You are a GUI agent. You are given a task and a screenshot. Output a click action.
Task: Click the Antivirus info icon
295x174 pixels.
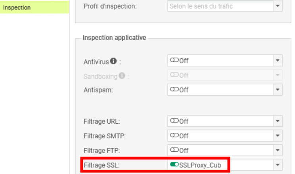(x=113, y=61)
